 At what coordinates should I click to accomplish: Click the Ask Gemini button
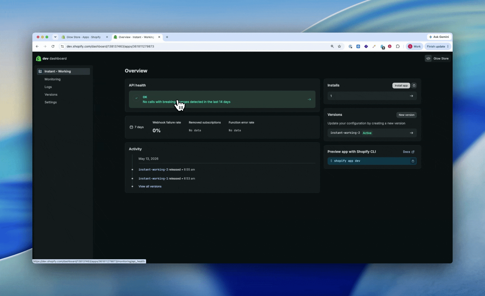pyautogui.click(x=439, y=37)
